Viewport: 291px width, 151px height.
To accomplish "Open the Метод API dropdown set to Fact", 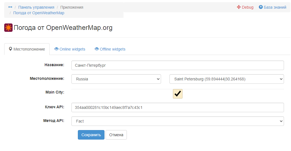I will [178, 121].
